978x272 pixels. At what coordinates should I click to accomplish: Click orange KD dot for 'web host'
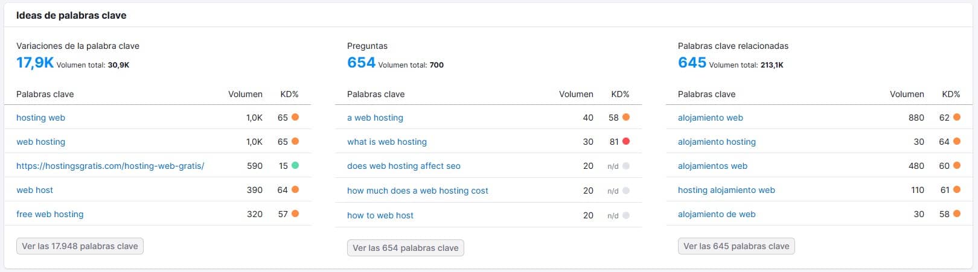[x=295, y=189]
